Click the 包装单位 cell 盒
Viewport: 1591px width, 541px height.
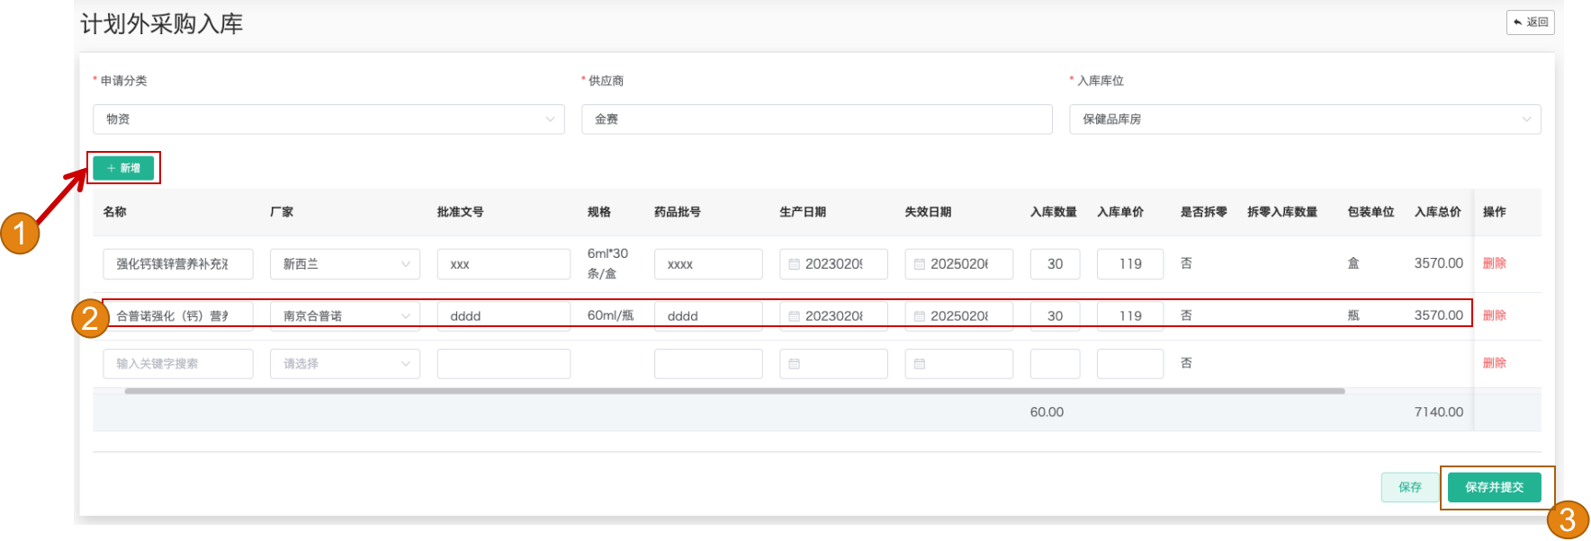point(1353,263)
